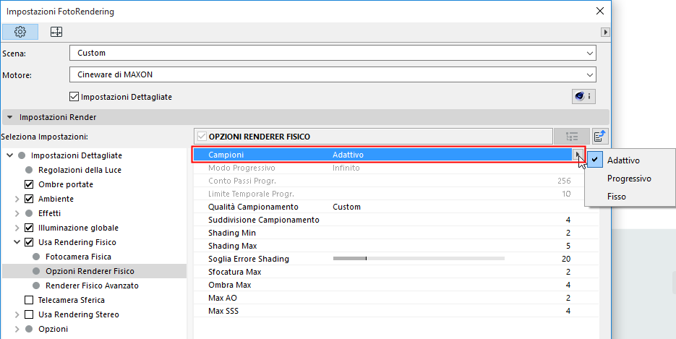Expand Illuminazione globale node

tap(17, 228)
